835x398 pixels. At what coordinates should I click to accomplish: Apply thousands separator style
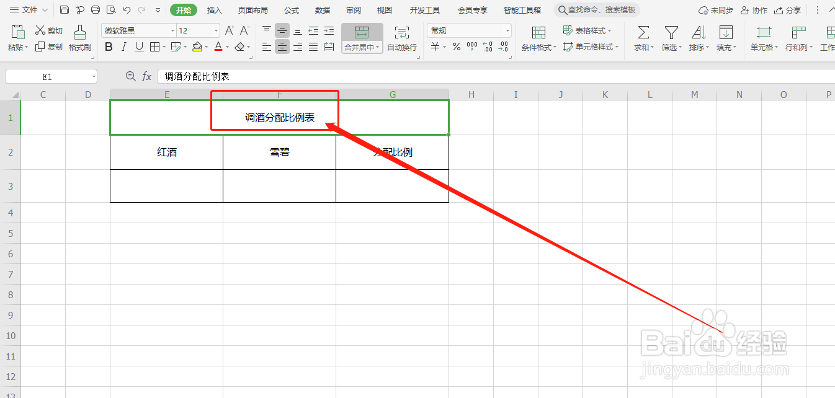click(x=472, y=46)
